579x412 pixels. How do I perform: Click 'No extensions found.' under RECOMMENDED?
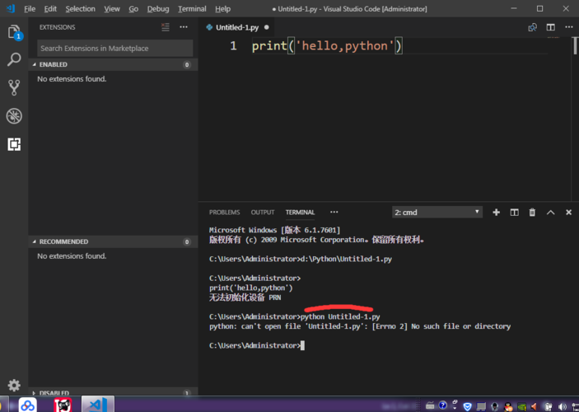click(72, 255)
